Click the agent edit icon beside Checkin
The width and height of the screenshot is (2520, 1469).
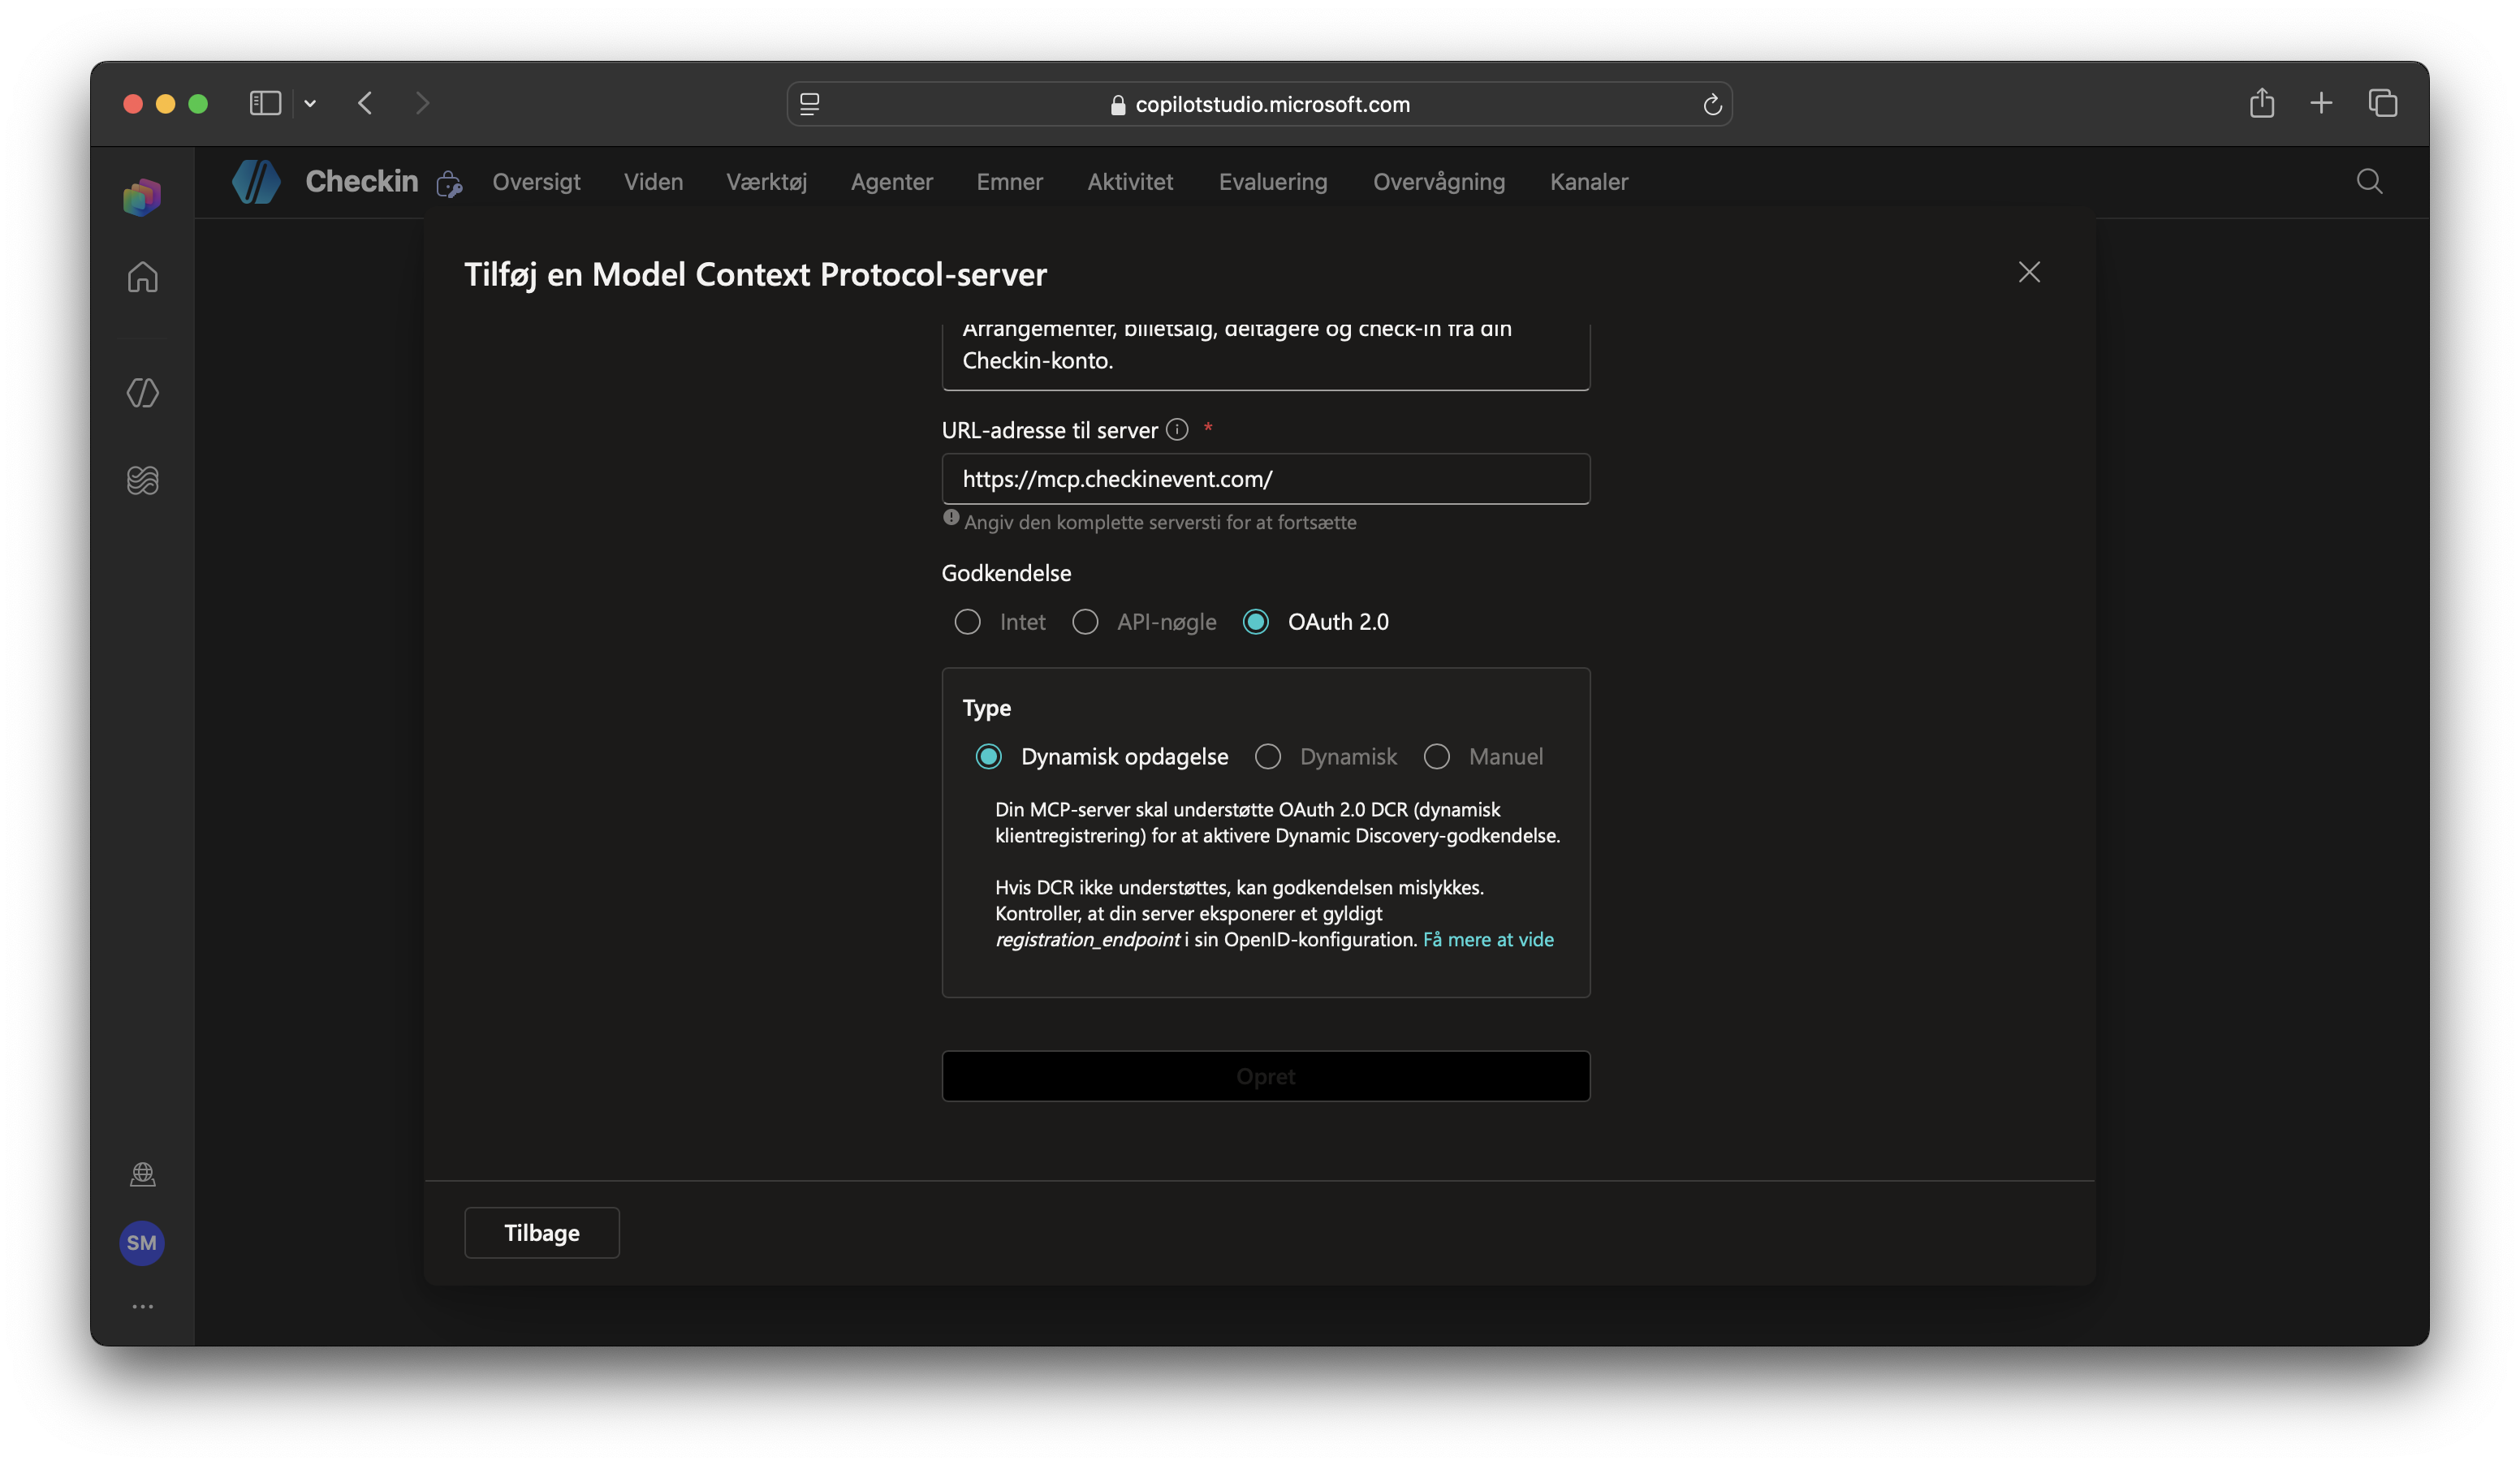click(x=449, y=184)
